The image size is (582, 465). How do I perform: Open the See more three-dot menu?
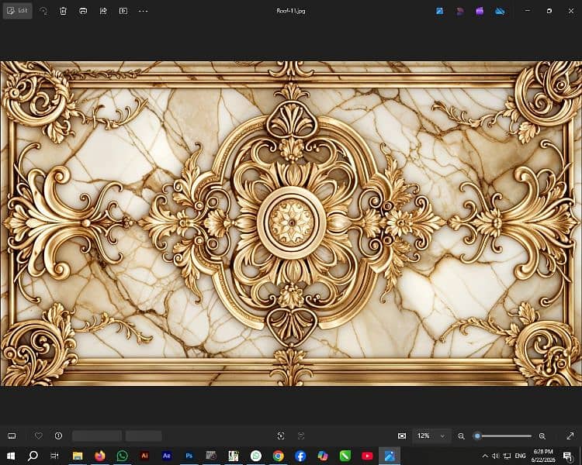point(144,11)
